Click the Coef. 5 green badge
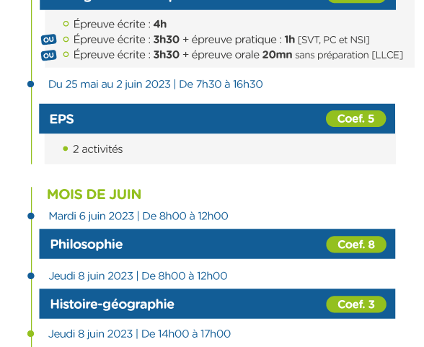The height and width of the screenshot is (347, 424). pos(356,119)
